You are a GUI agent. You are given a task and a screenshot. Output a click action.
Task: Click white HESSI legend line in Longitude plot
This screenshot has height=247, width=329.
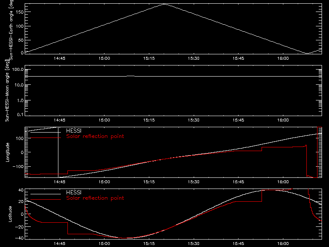point(46,132)
